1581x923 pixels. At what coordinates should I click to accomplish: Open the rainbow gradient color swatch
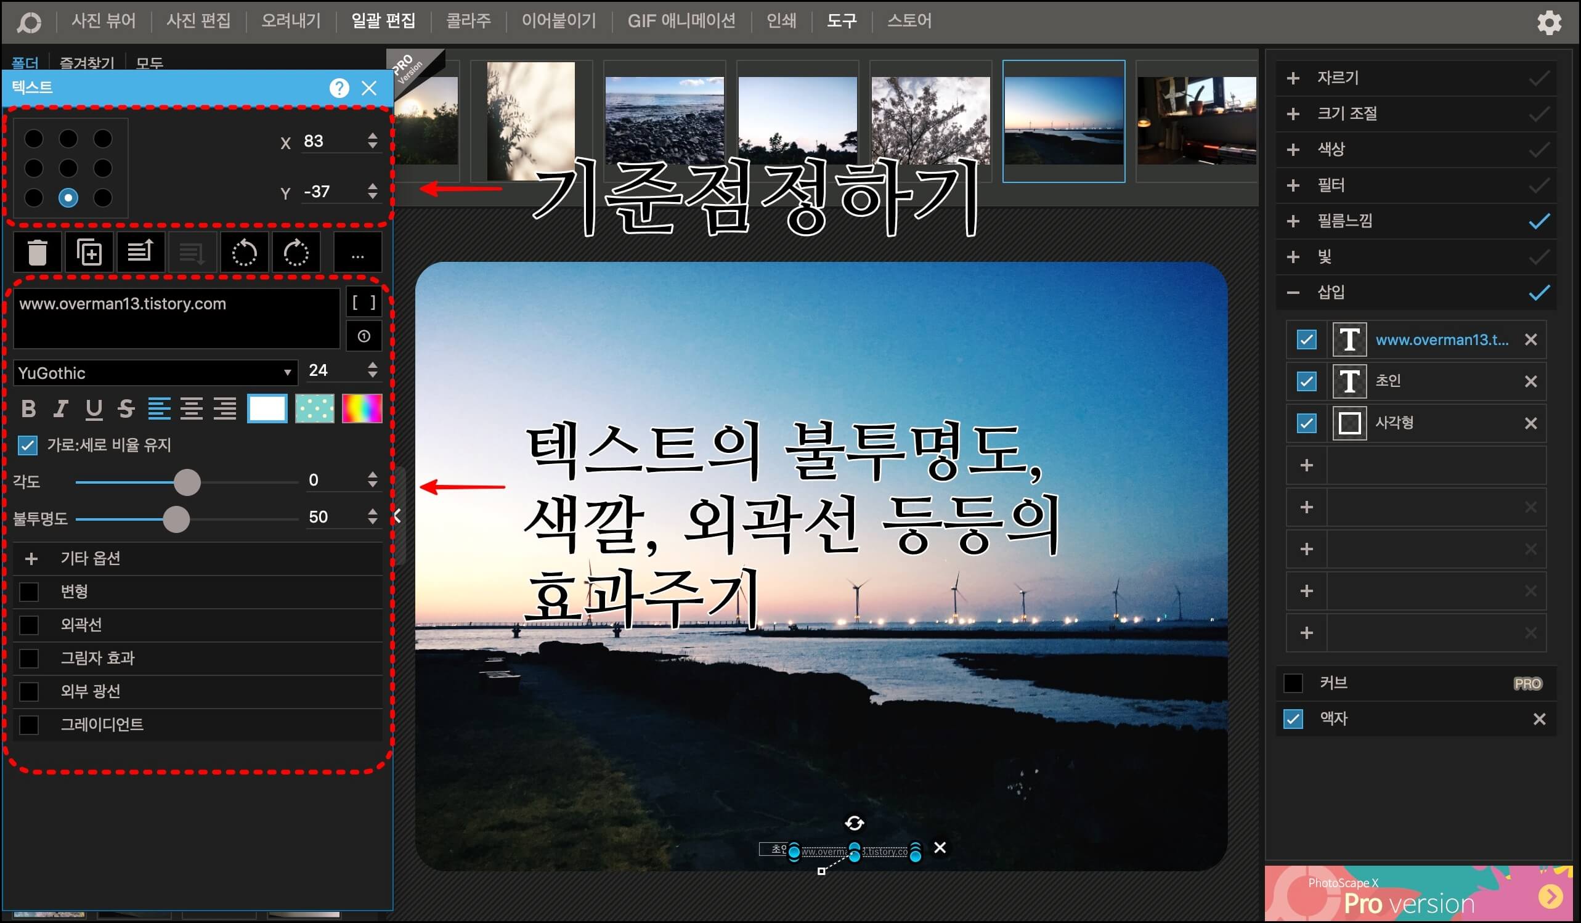[362, 409]
